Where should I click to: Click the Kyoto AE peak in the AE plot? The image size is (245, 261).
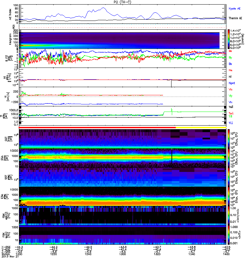104,8
